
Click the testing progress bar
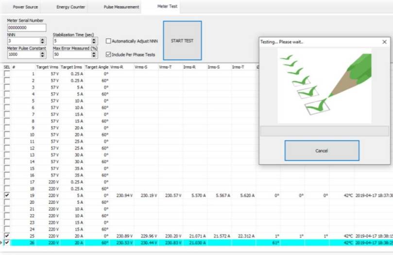click(324, 131)
